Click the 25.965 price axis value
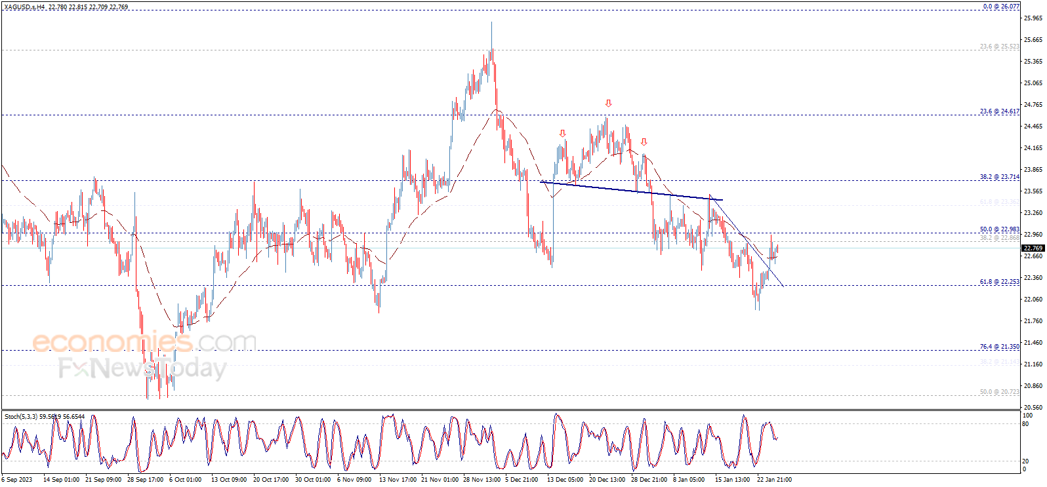Screen dimensions: 1047x487 click(x=1033, y=18)
